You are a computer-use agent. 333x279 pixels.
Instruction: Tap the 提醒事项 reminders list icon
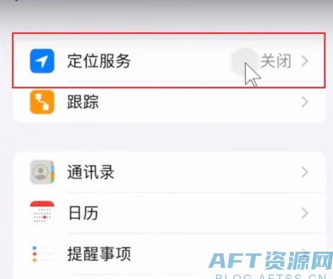pos(42,253)
